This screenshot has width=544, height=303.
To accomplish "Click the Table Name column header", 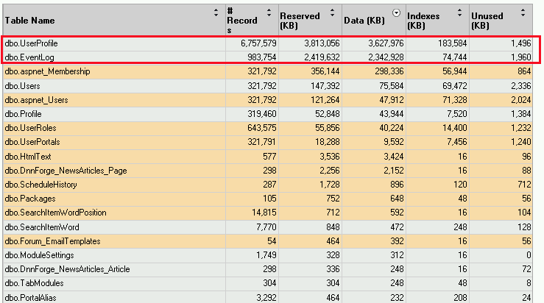I will (30, 21).
